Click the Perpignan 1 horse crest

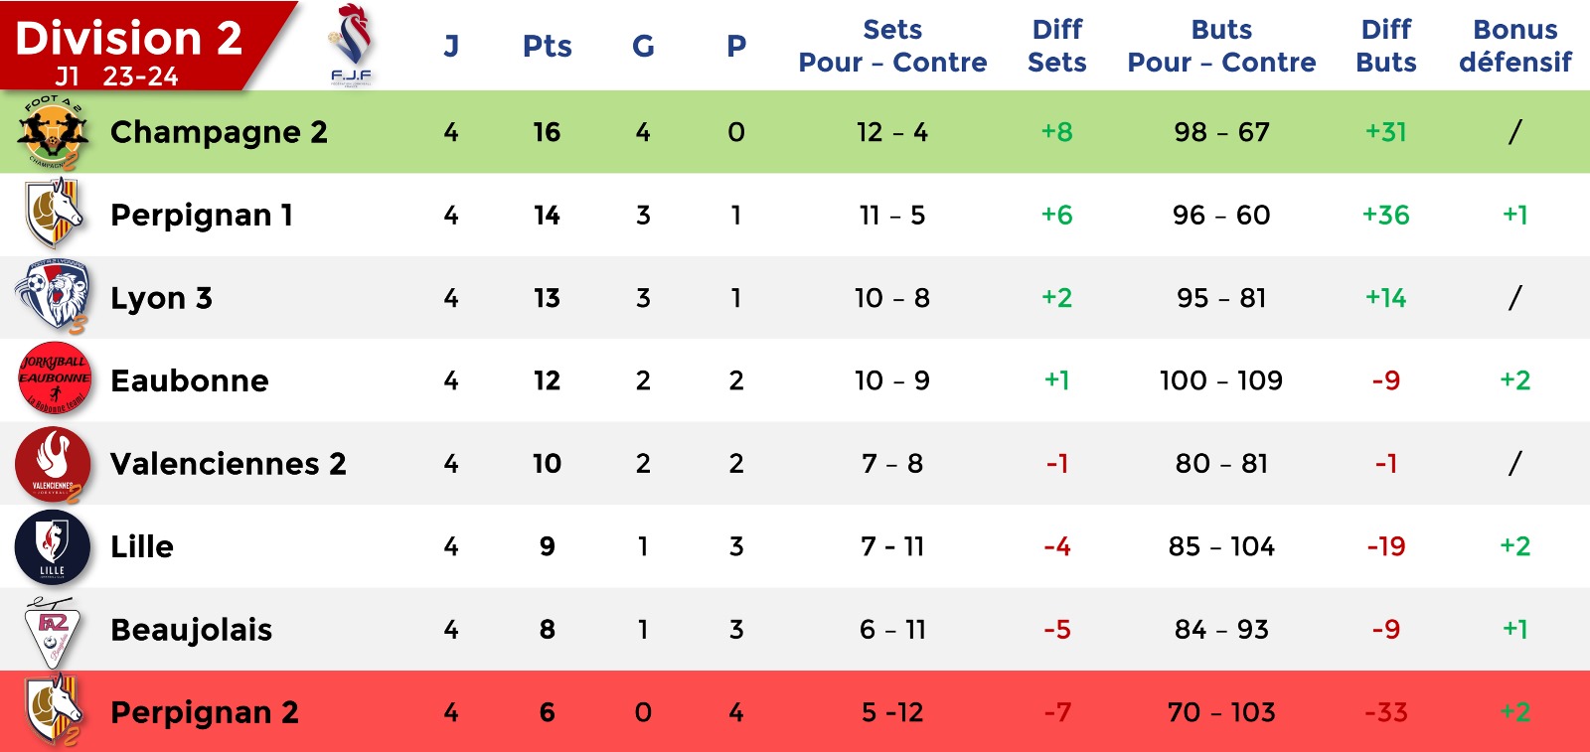54,215
